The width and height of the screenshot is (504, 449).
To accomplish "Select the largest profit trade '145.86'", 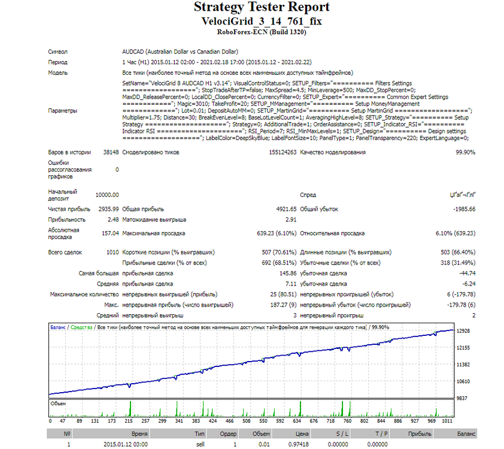I will point(288,274).
